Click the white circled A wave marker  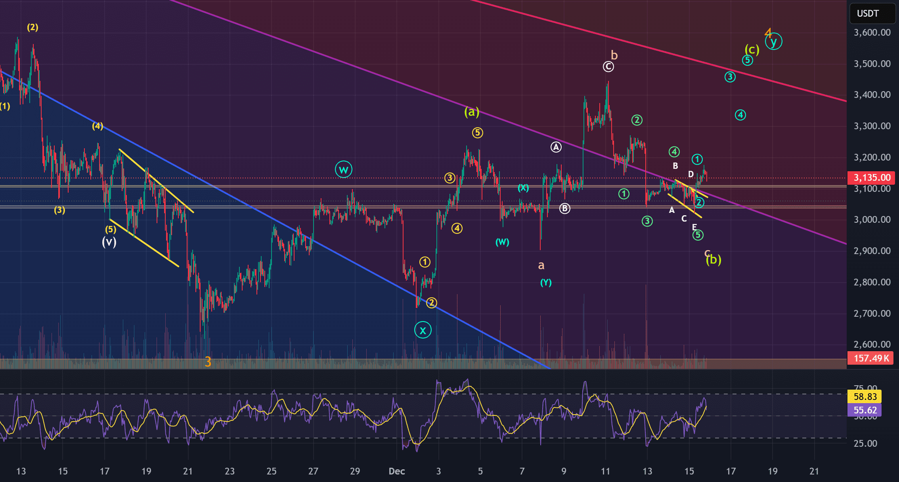click(x=556, y=147)
